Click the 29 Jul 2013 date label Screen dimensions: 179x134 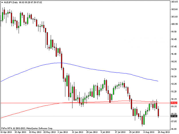pos(135,132)
